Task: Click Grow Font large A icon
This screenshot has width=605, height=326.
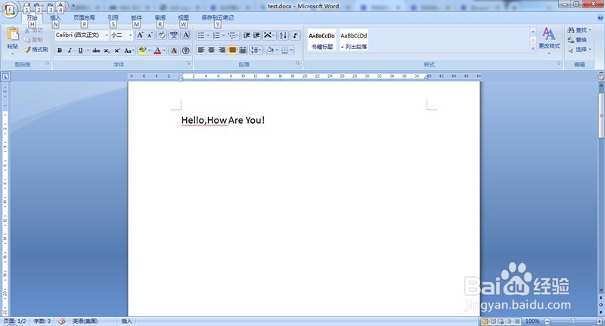Action: coord(141,35)
